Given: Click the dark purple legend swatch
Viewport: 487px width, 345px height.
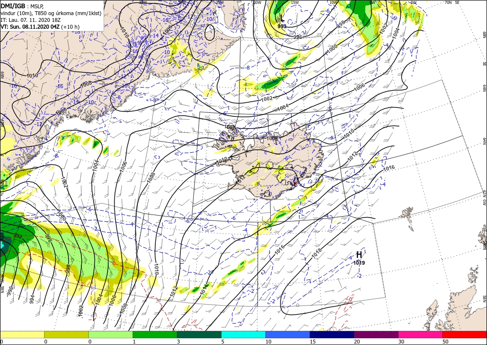Looking at the screenshot, I should (376, 334).
